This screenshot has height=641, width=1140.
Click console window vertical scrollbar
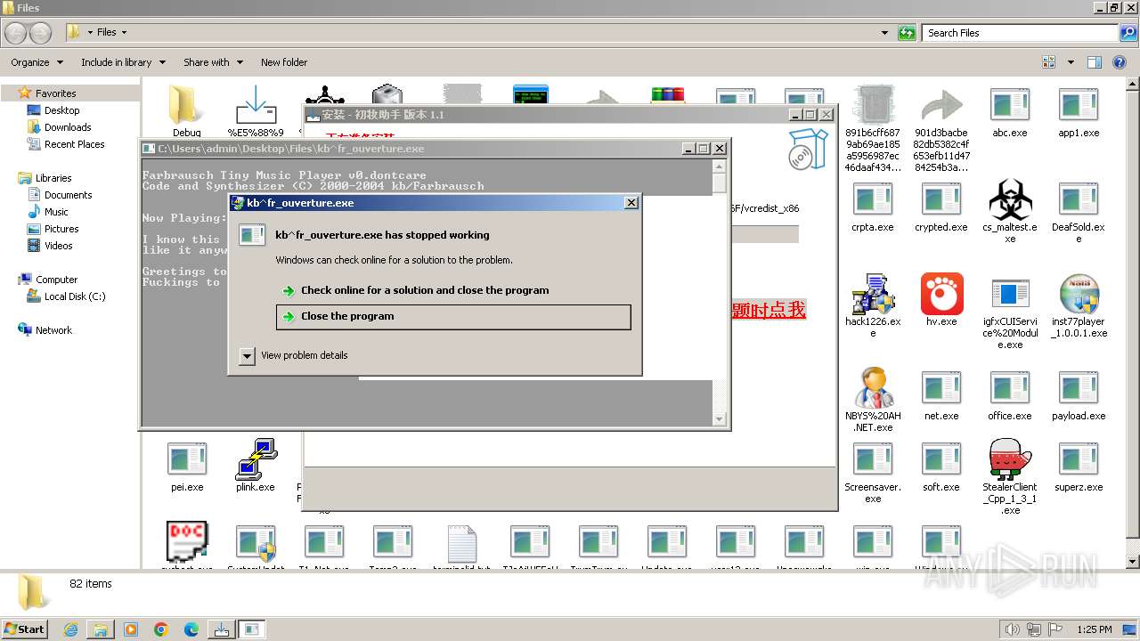click(720, 292)
